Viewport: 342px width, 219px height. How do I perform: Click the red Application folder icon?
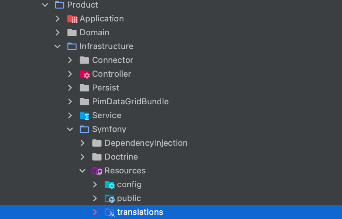tap(72, 19)
